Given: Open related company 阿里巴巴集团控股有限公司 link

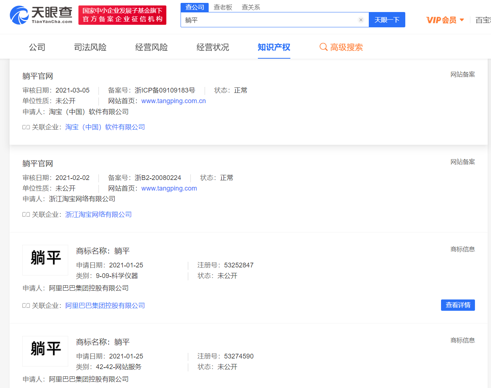Looking at the screenshot, I should (x=105, y=306).
